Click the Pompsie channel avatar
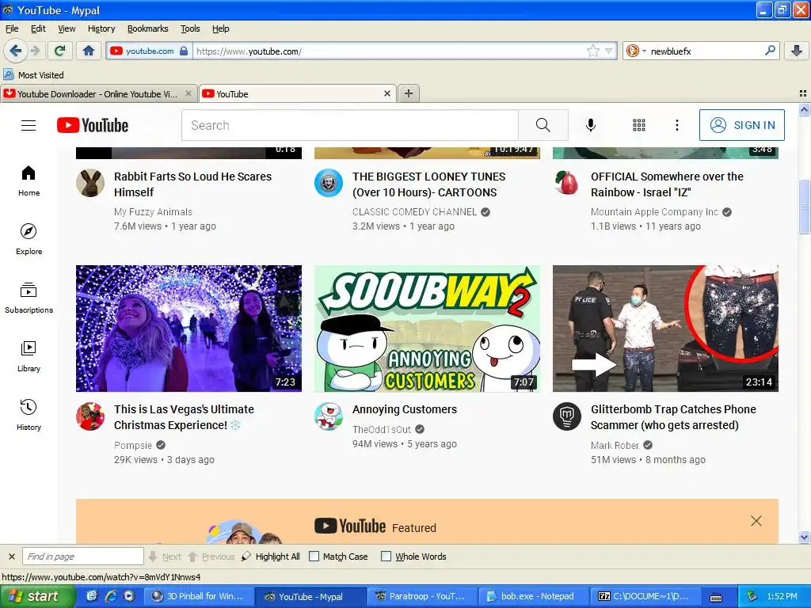Image resolution: width=811 pixels, height=608 pixels. [x=90, y=416]
